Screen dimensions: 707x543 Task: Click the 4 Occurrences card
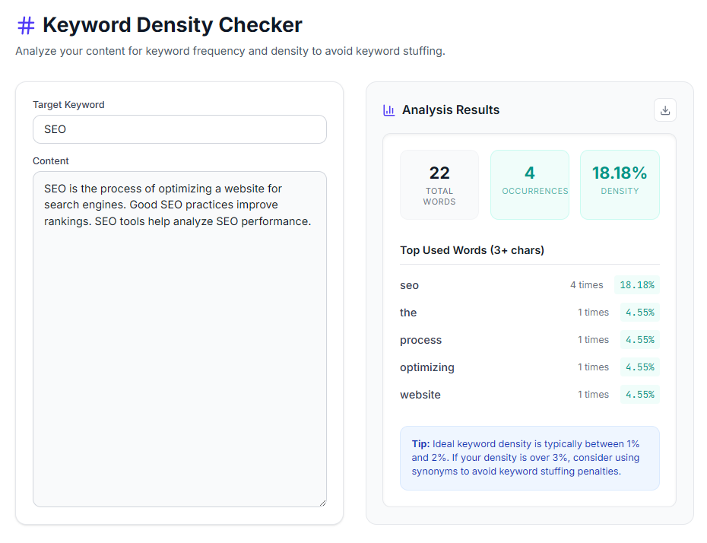(530, 185)
